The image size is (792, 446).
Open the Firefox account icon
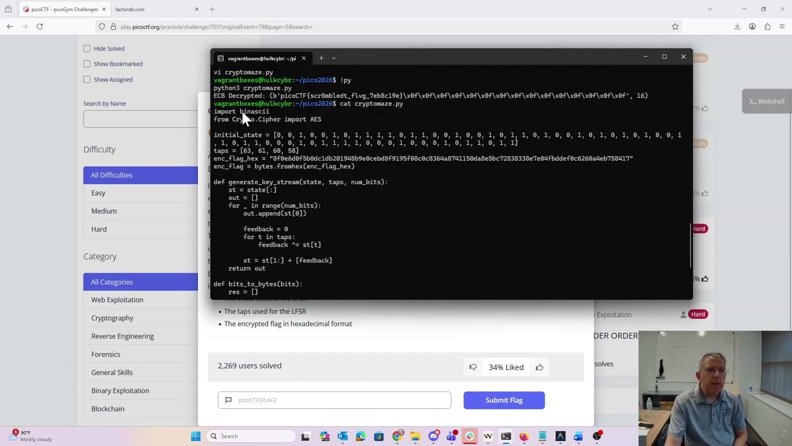point(752,27)
